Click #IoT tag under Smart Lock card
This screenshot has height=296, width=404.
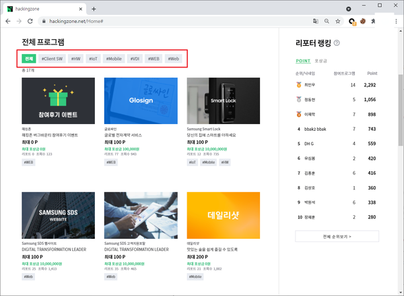pos(193,162)
